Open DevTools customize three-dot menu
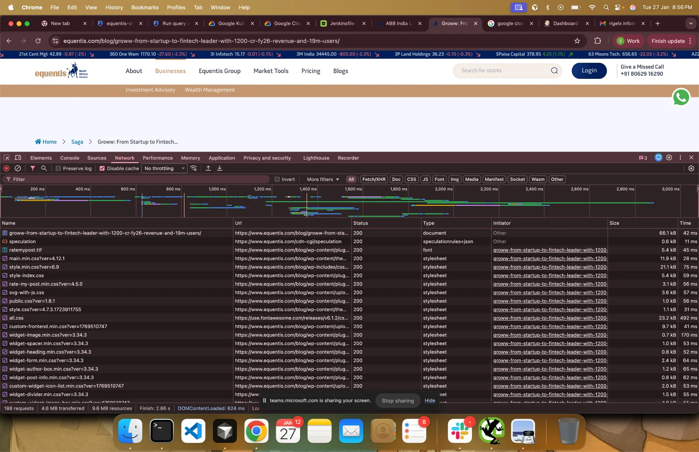This screenshot has width=699, height=452. point(680,158)
